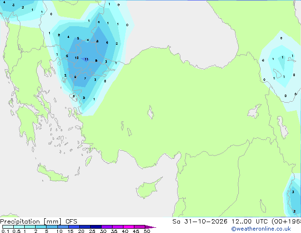Click the '6' precipitation value on map
301x233 pixels.
(107, 43)
